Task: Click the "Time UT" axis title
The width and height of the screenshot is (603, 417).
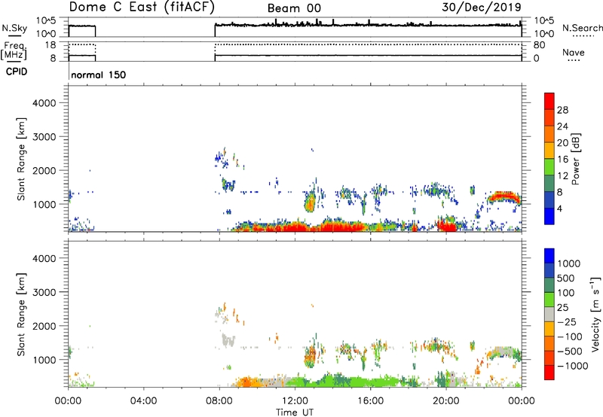Action: coord(295,412)
